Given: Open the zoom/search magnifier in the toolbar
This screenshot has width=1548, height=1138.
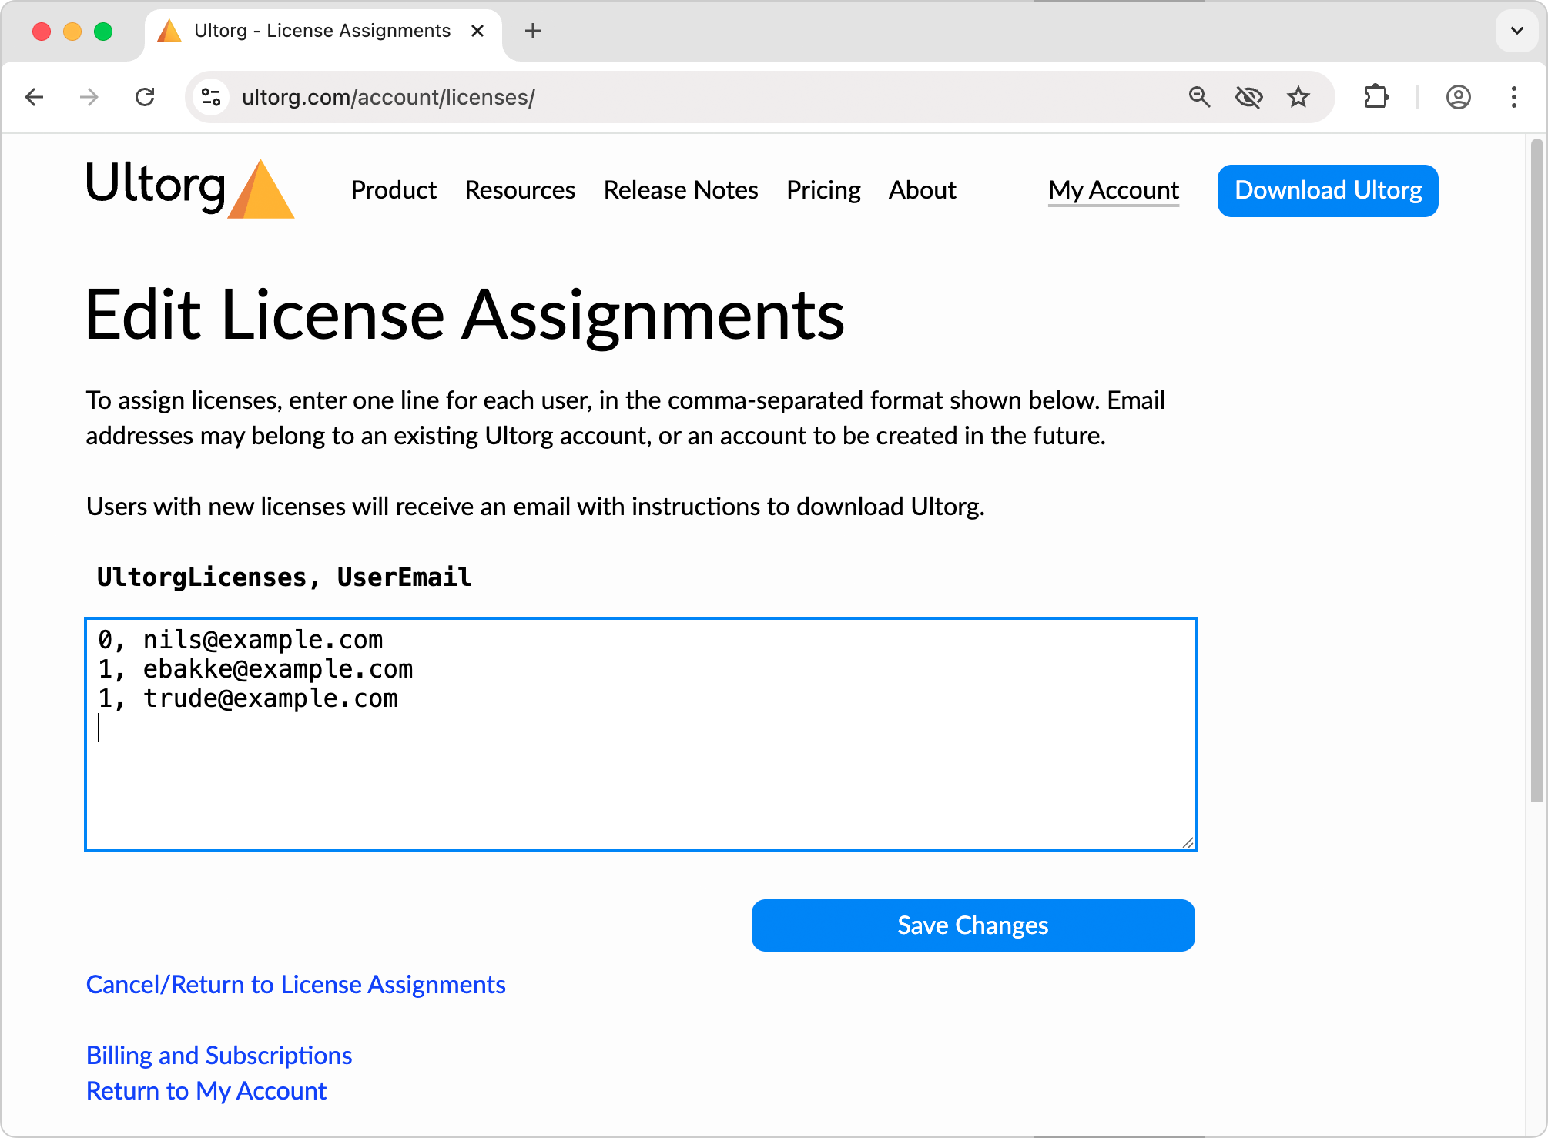Looking at the screenshot, I should click(x=1199, y=97).
